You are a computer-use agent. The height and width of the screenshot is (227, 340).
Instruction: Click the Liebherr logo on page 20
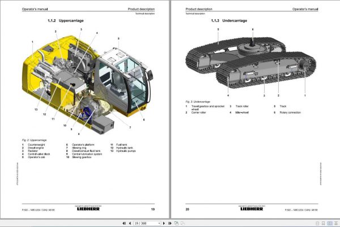[x=252, y=209]
